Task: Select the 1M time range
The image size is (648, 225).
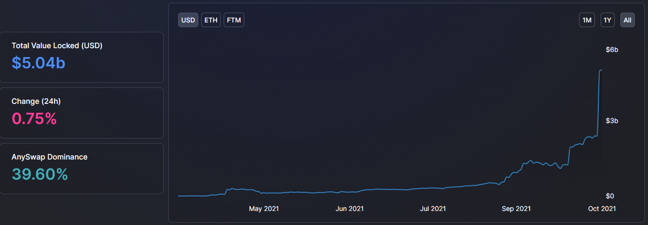Action: point(587,20)
